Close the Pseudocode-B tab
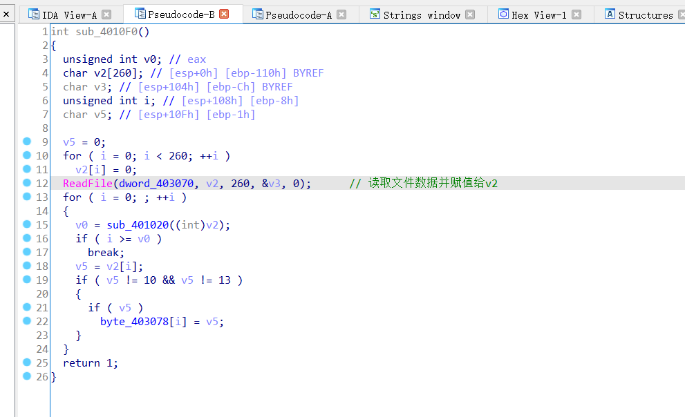Viewport: 685px width, 417px height. [225, 12]
